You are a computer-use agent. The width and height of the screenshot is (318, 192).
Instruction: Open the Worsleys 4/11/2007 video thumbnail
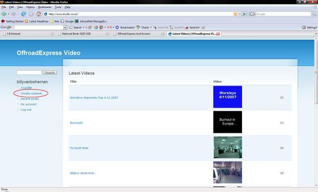pyautogui.click(x=228, y=97)
